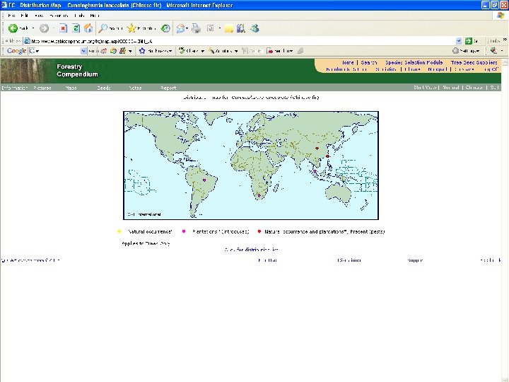Click the Google AutoFill icon
The height and width of the screenshot is (382, 509).
pos(245,51)
